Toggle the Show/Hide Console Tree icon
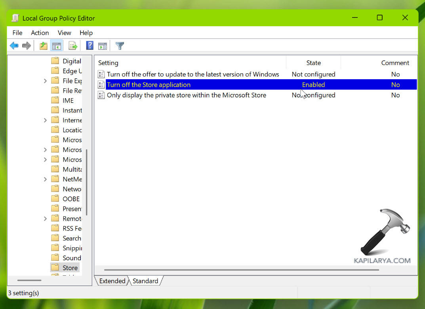This screenshot has height=309, width=425. pos(57,46)
